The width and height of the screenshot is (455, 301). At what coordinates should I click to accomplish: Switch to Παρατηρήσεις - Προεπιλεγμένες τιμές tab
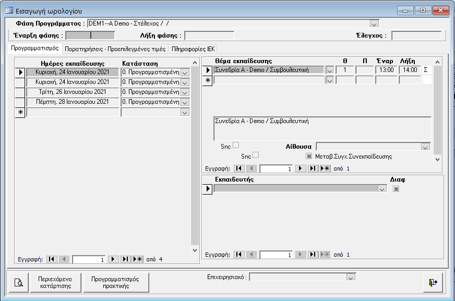(115, 49)
